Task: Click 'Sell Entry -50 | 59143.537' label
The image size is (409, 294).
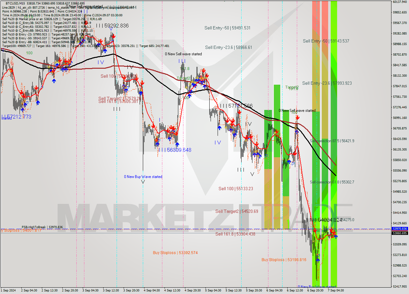Action: (326, 41)
